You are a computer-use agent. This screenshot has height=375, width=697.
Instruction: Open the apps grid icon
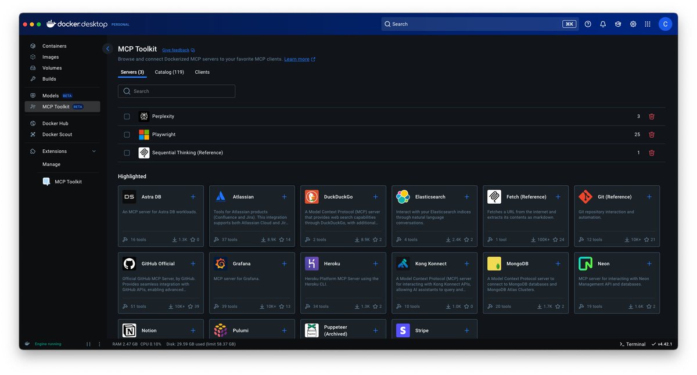(x=648, y=24)
